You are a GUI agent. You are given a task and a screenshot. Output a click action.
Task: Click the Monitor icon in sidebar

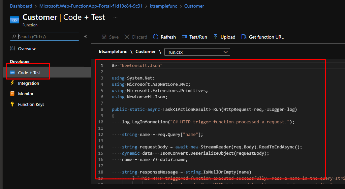[x=13, y=94]
